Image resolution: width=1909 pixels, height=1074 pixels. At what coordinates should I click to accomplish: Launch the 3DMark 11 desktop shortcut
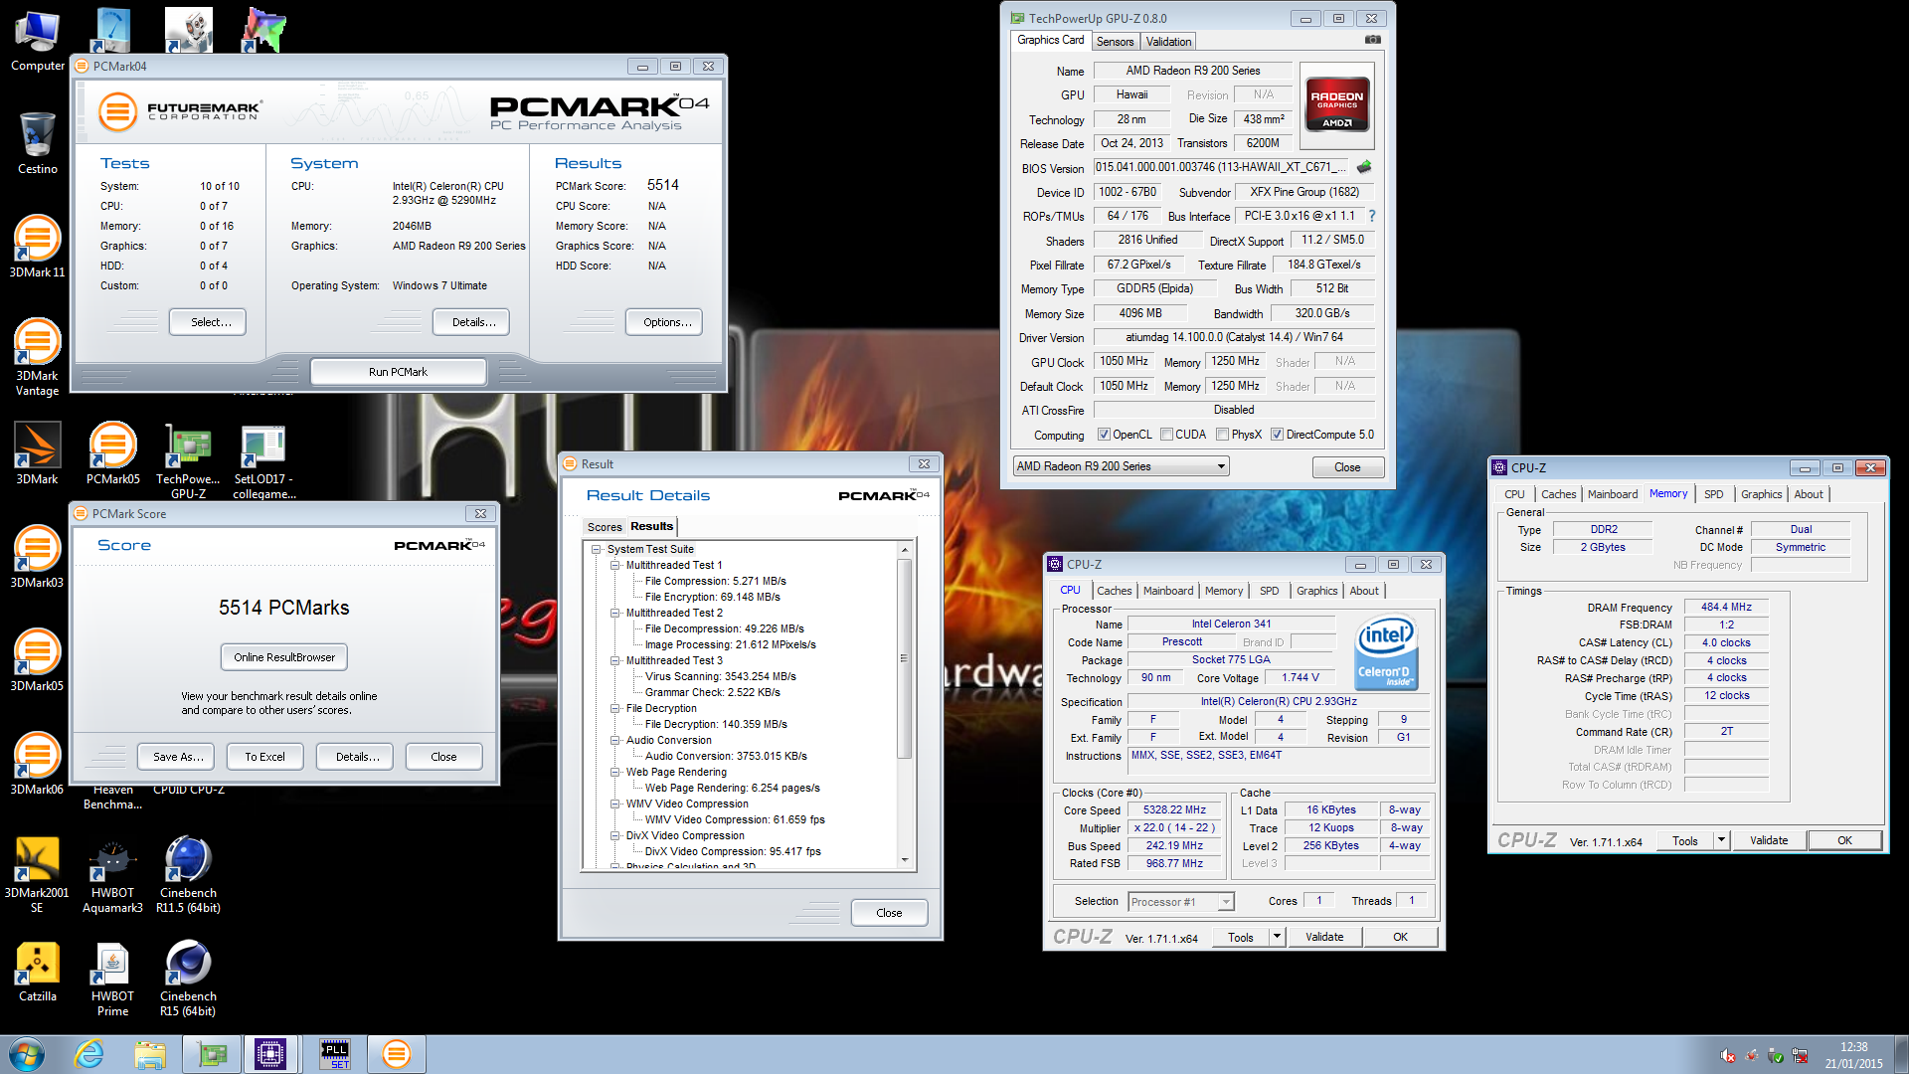(x=38, y=246)
